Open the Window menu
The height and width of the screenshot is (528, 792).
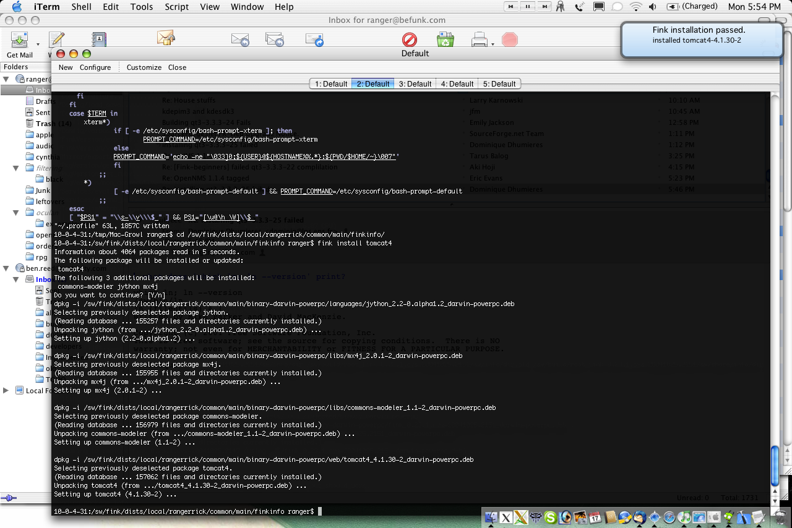click(247, 7)
